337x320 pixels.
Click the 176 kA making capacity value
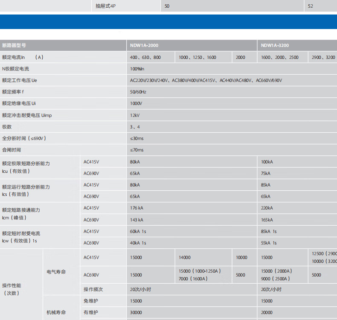tap(137, 208)
